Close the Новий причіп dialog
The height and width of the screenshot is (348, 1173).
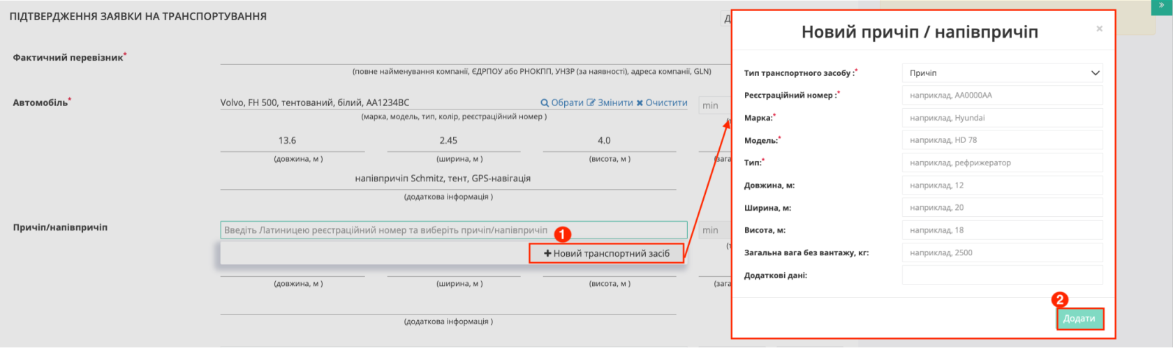(x=1099, y=29)
